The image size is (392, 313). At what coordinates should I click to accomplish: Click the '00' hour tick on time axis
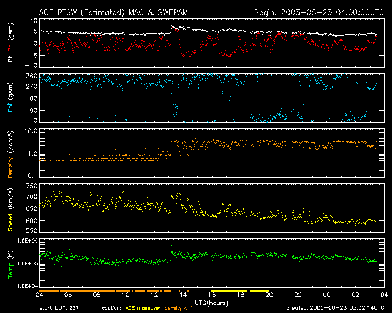tap(326, 296)
